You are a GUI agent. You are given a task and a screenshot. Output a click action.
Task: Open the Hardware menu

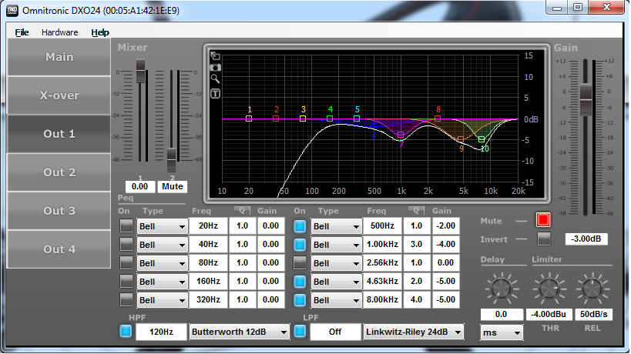tap(59, 32)
